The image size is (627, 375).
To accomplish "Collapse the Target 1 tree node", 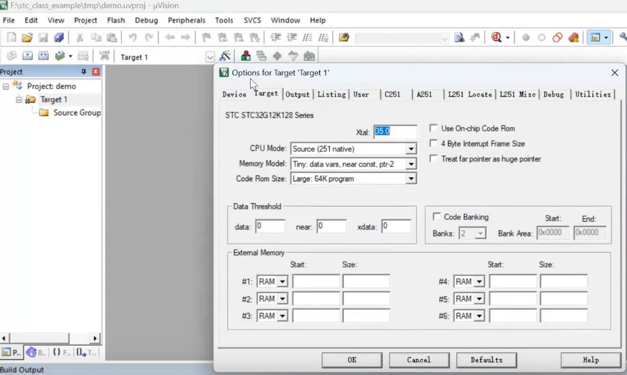I will click(x=19, y=100).
